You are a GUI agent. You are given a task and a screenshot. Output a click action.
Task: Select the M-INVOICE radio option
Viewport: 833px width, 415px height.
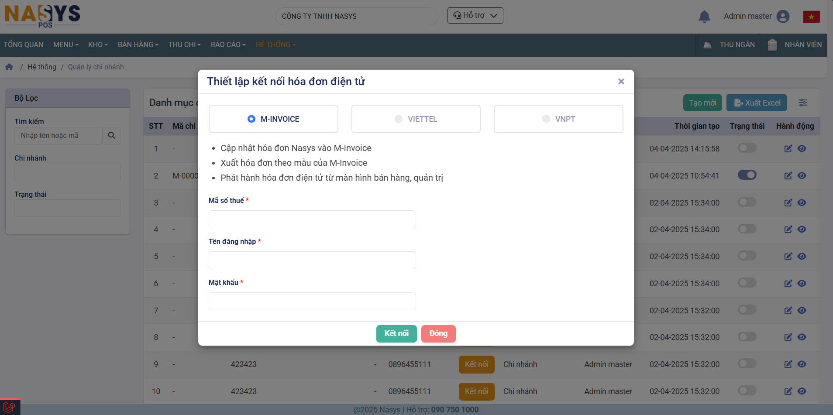(251, 119)
